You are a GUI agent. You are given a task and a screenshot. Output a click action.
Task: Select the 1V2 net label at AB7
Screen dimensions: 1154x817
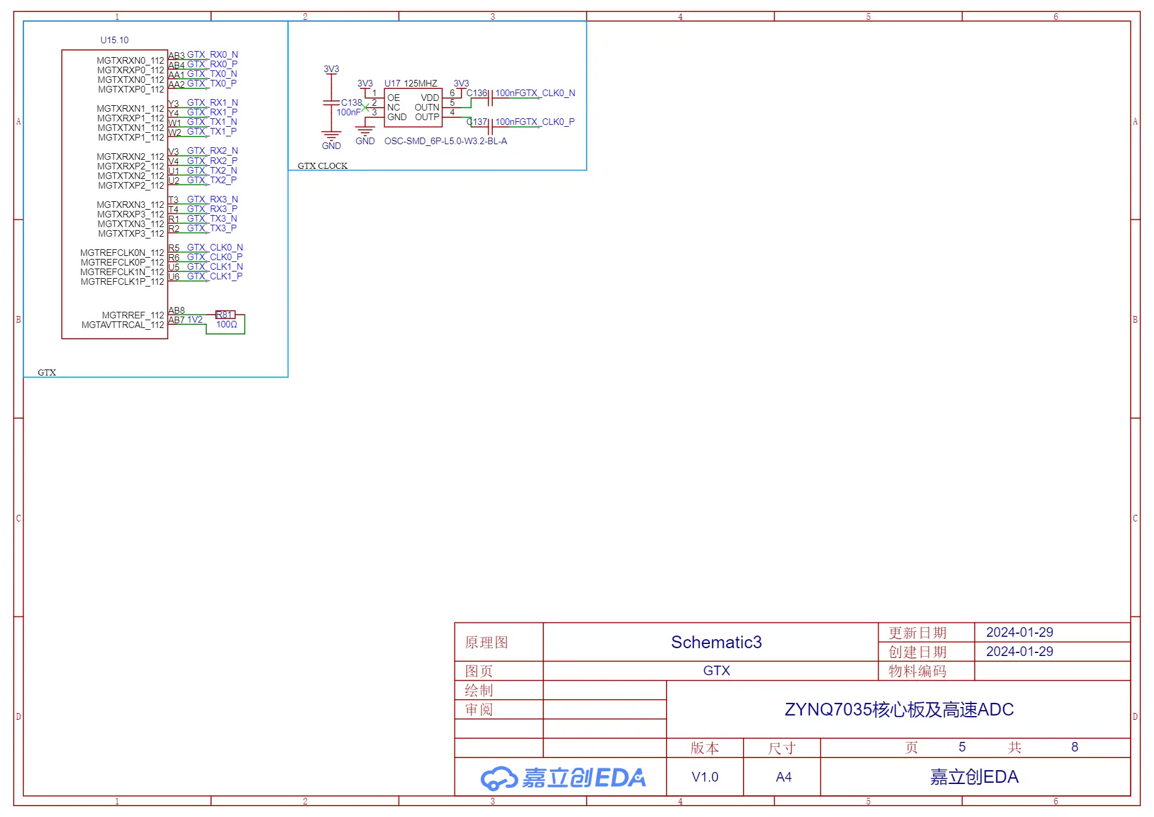pos(195,320)
